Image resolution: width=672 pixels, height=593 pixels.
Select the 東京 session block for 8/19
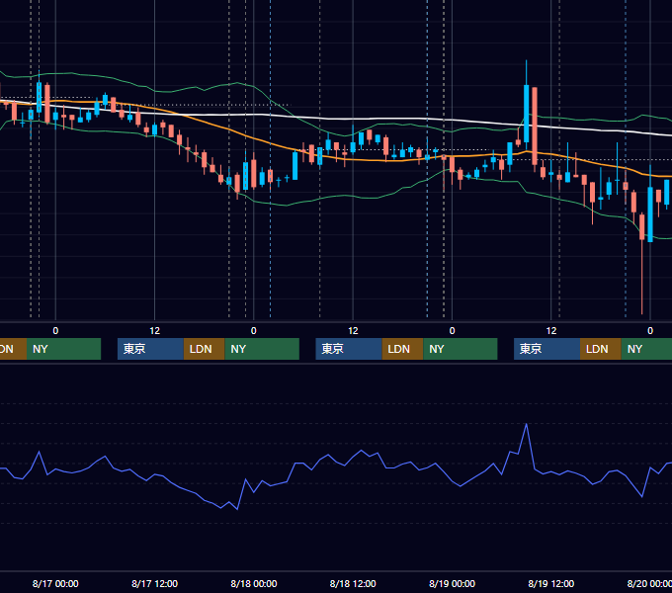click(x=547, y=349)
